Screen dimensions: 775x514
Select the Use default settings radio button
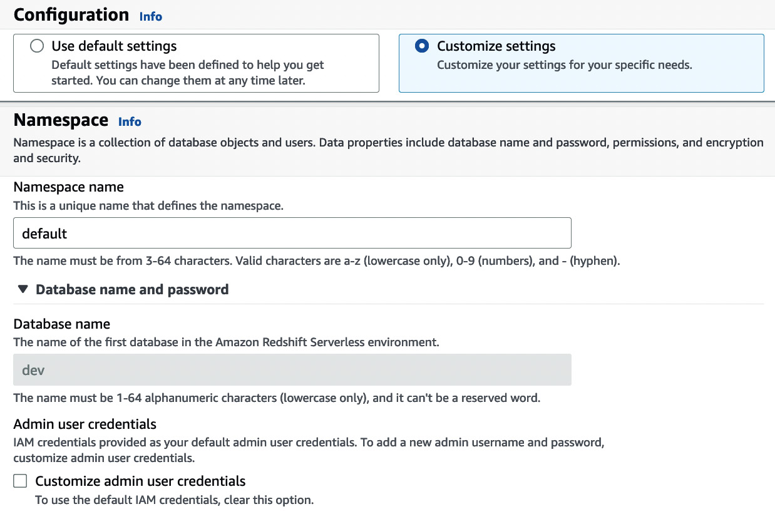click(x=38, y=46)
